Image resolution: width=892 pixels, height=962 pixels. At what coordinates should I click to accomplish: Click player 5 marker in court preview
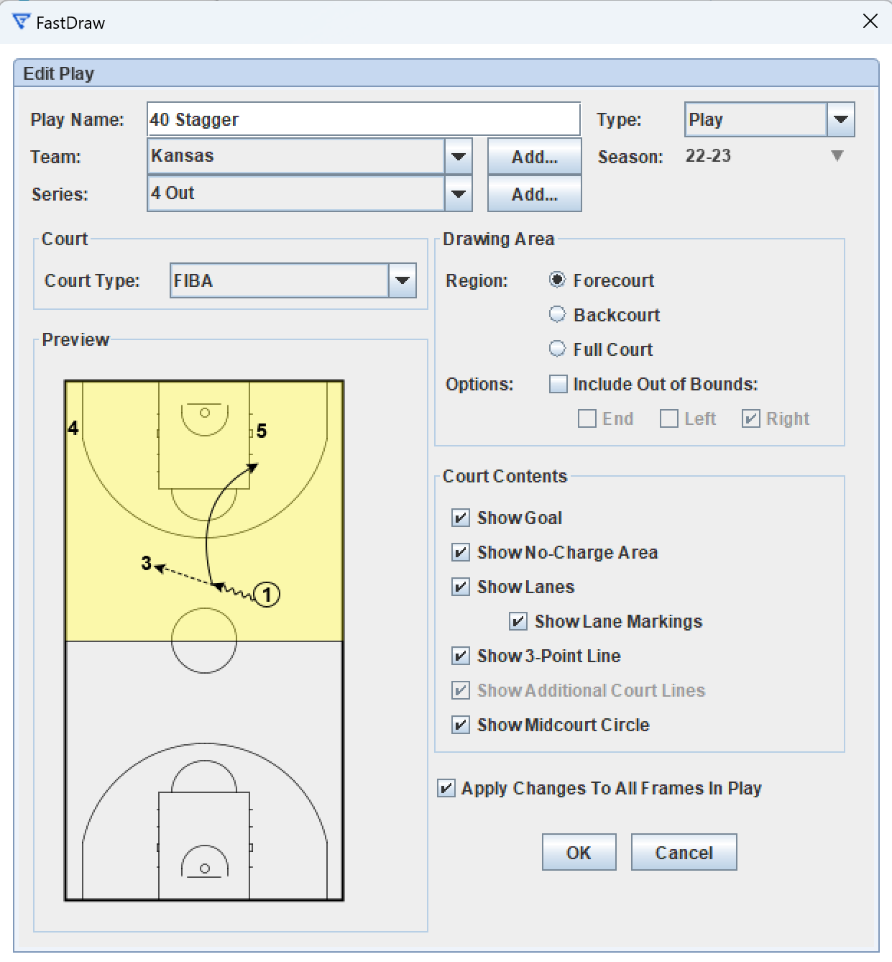point(262,431)
